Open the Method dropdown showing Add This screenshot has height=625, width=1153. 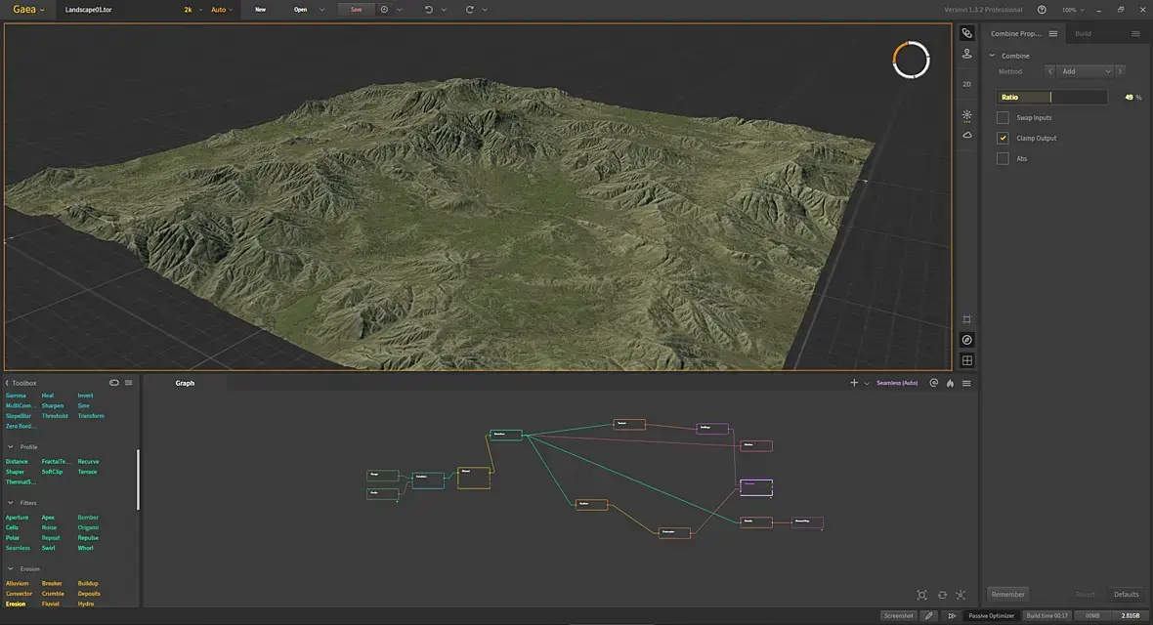(x=1086, y=71)
